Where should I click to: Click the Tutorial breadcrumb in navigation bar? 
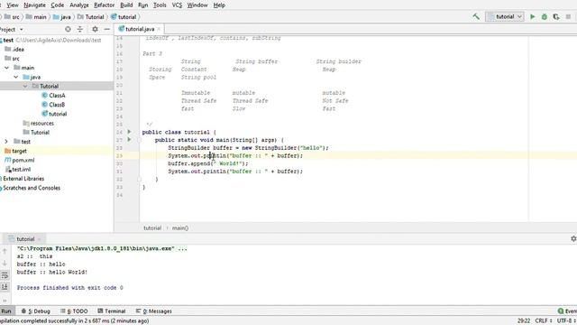(90, 17)
